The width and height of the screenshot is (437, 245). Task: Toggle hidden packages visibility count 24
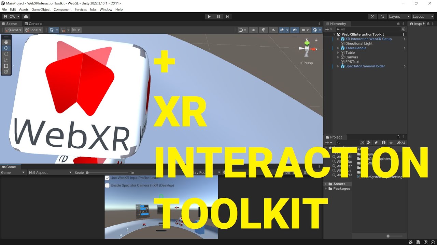click(x=401, y=143)
